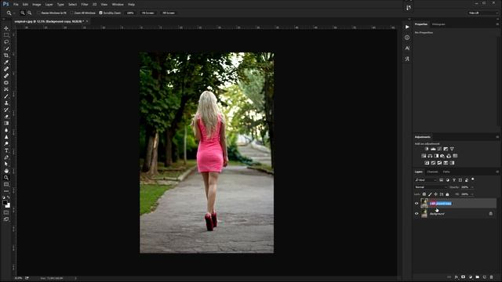Add a Levels adjustment
Screen dimensions: 502x282
point(433,149)
